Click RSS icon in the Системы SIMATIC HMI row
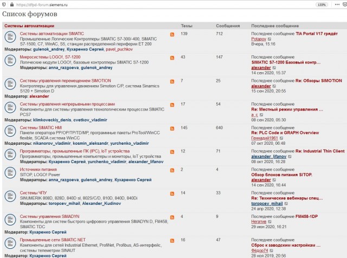The height and width of the screenshot is (258, 347). point(172,129)
